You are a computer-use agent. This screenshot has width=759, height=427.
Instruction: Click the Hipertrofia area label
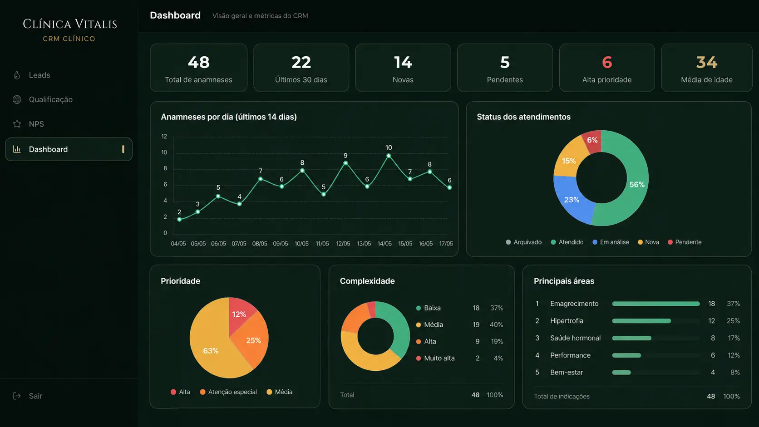pos(567,321)
